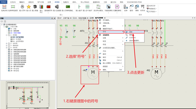
Task: Click the 插入宏 star icon
Action: [x=29, y=7]
